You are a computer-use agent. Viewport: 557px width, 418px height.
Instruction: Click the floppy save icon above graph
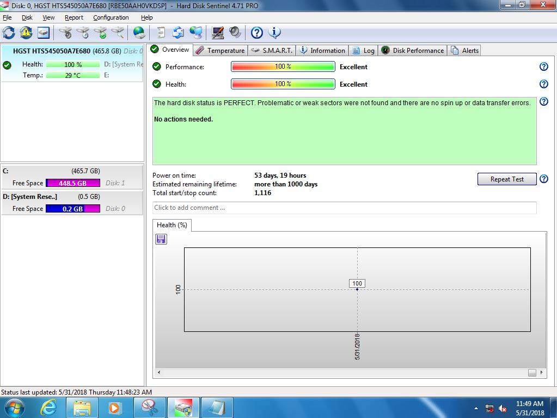[161, 239]
